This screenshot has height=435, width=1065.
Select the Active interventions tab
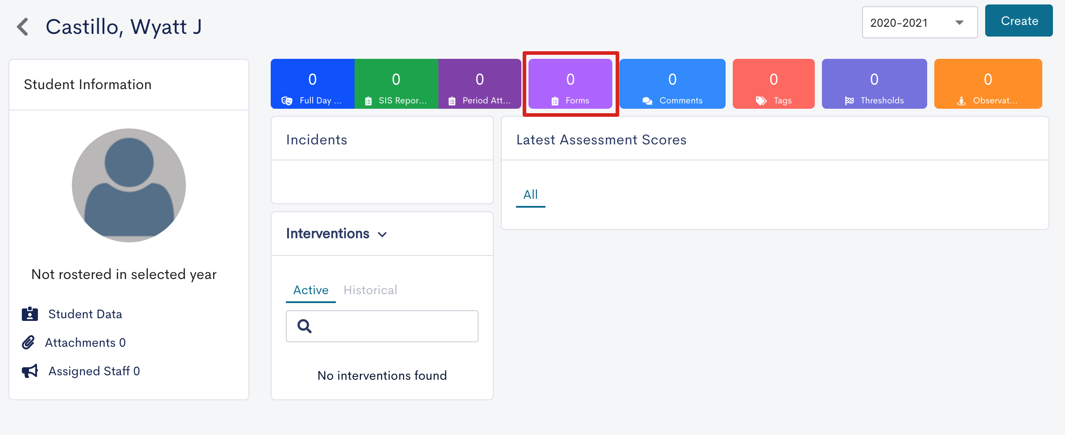[x=311, y=290]
